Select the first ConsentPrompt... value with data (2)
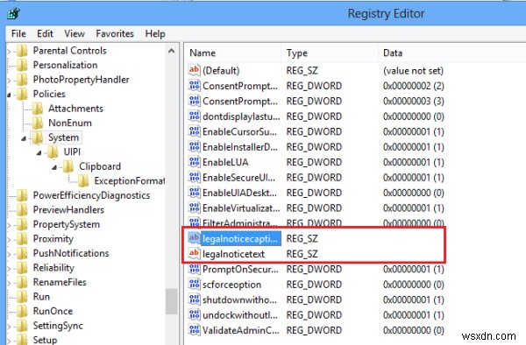Screen dimensions: 526x345 (240, 86)
